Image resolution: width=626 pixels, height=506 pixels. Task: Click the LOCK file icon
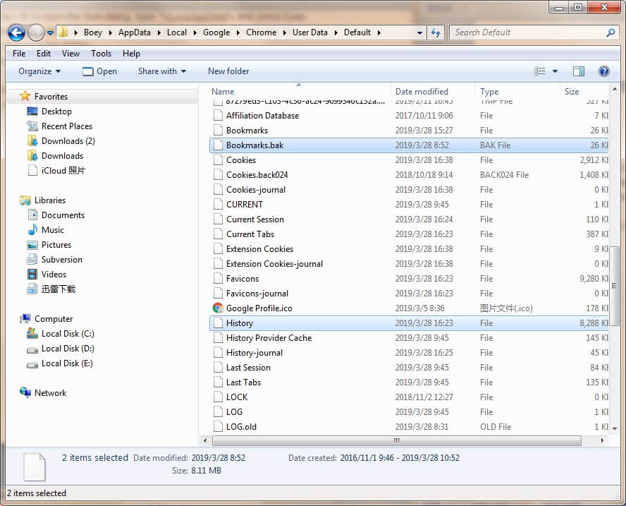click(x=218, y=397)
